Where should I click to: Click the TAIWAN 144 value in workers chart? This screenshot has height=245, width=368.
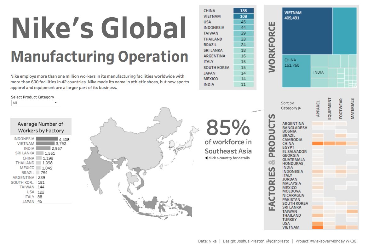(41, 187)
